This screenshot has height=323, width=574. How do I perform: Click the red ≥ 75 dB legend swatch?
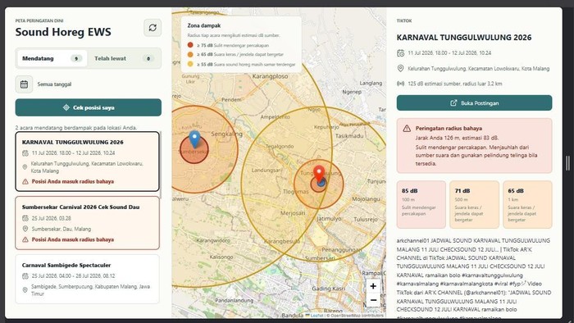click(190, 45)
